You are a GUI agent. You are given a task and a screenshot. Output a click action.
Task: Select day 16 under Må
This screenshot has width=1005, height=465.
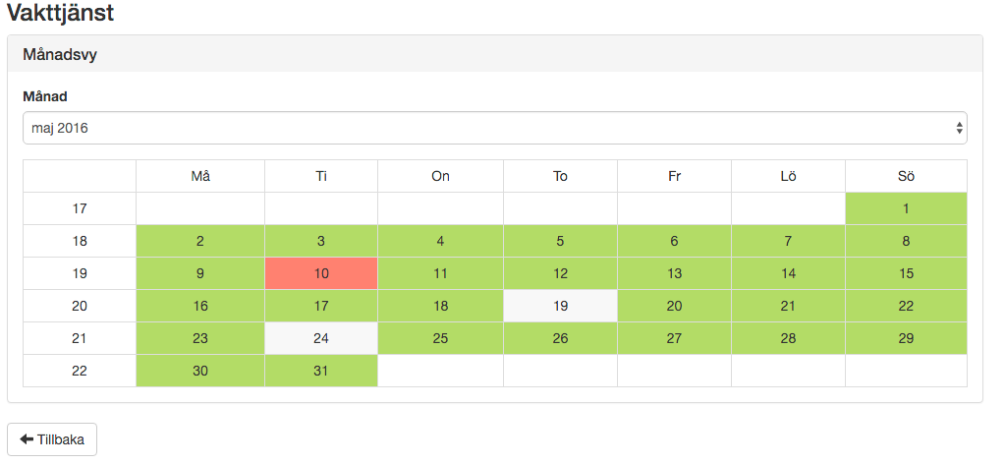[200, 306]
